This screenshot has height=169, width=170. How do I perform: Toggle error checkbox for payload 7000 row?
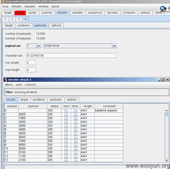(x=66, y=141)
